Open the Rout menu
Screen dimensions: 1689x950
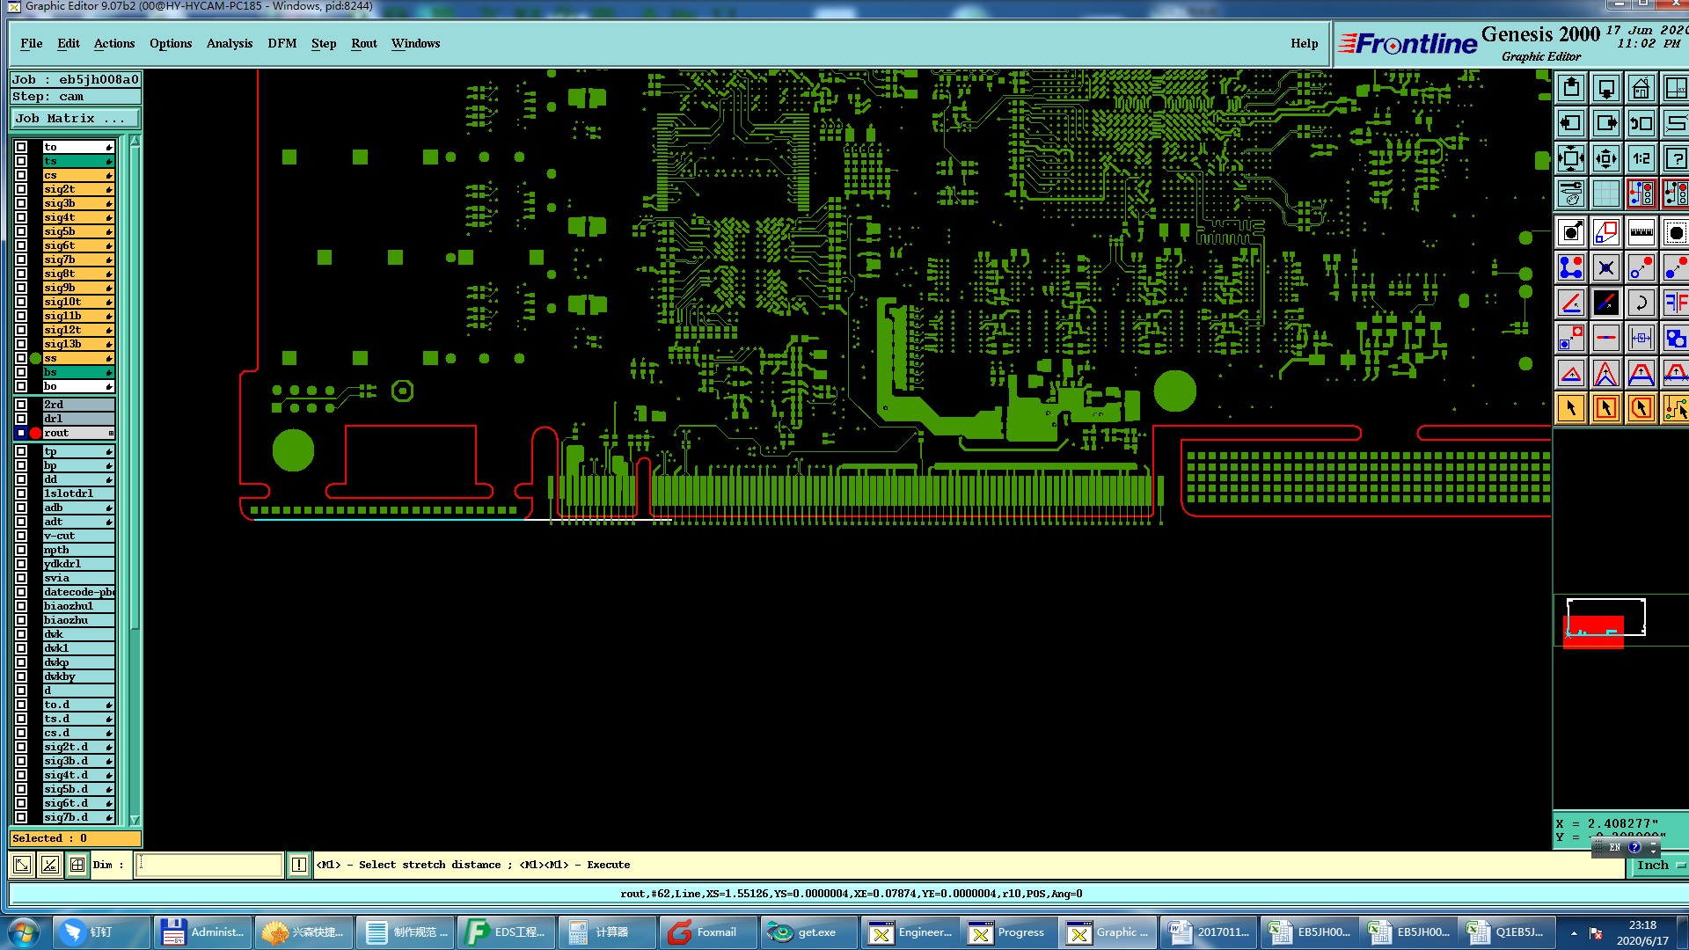click(363, 43)
